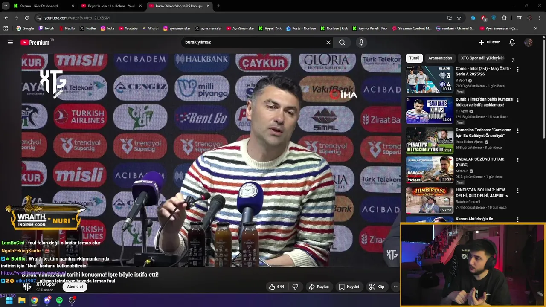
Task: Create a clip with Klip button
Action: point(377,287)
